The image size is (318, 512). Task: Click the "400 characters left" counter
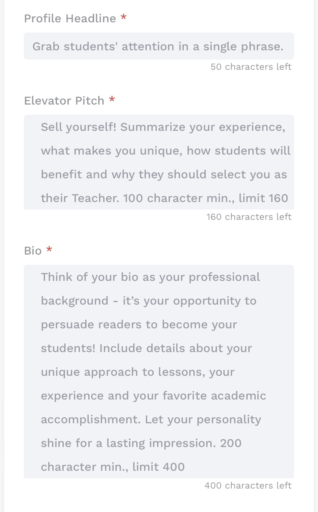[x=248, y=486]
